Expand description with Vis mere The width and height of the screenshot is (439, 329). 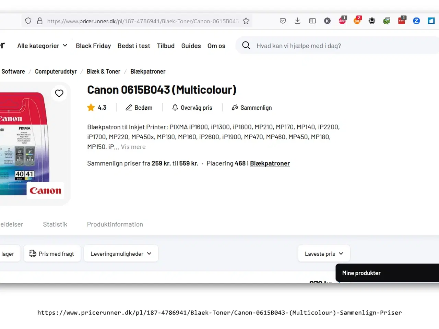coord(133,147)
